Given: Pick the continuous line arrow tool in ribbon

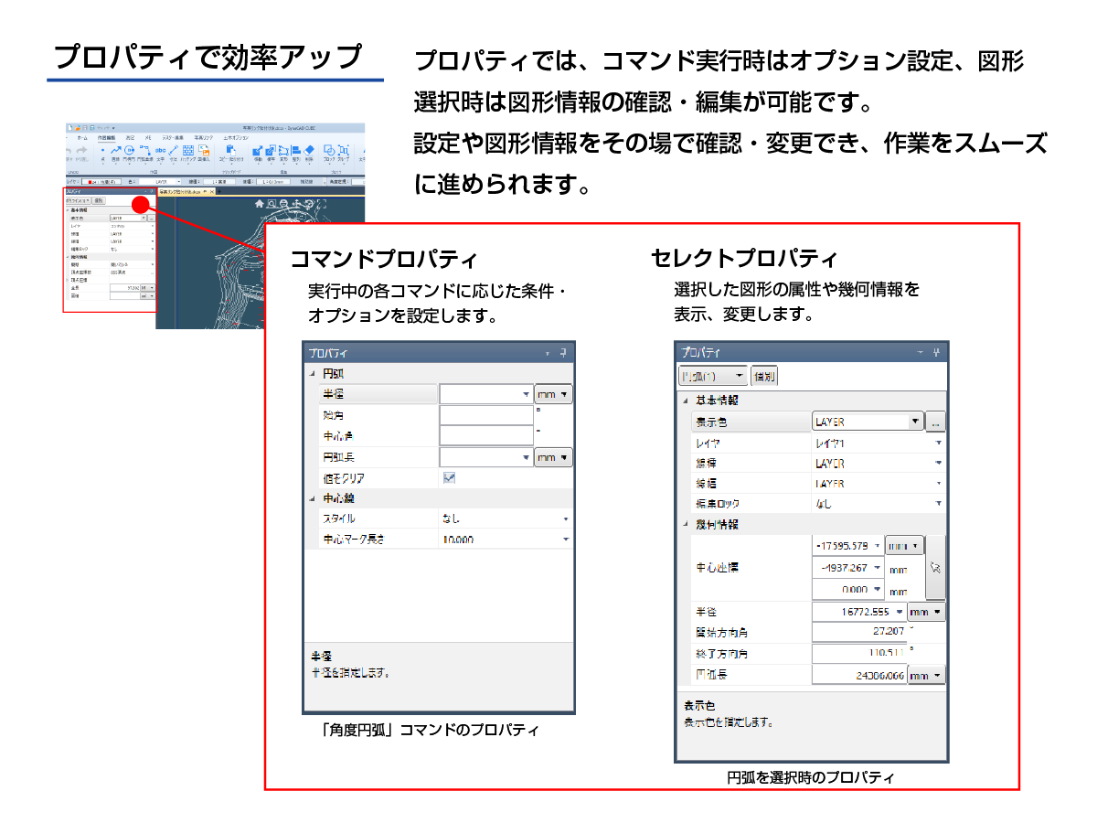Looking at the screenshot, I should click(115, 150).
